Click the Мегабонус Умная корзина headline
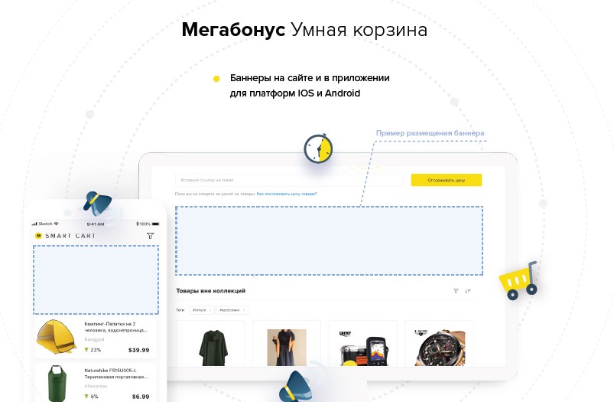The image size is (614, 402). pos(304,30)
